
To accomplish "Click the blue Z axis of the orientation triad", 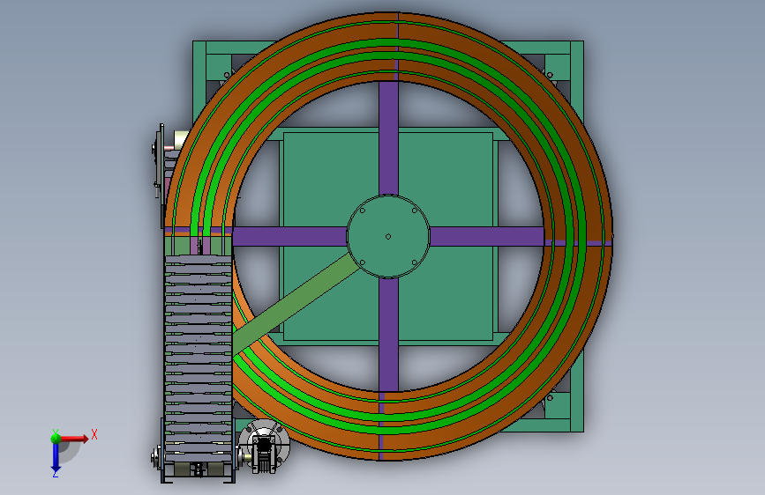I will click(x=56, y=457).
